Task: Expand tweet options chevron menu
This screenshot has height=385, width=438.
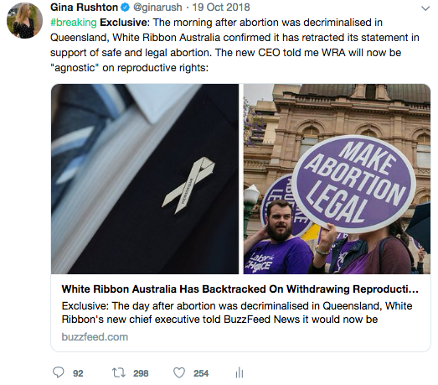Action: pos(425,8)
